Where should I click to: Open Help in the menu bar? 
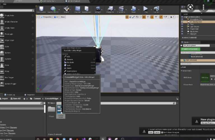pos(4,4)
